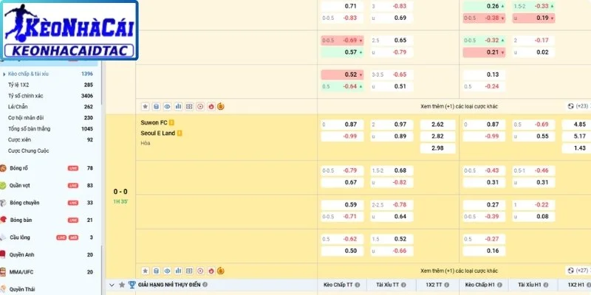Click the trophy icon for Giải Hạng Nhì Thụy Điển

point(132,285)
